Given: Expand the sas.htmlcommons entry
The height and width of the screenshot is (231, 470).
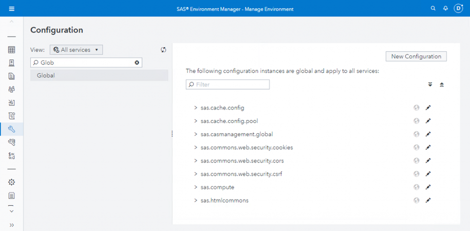Looking at the screenshot, I should [x=196, y=200].
